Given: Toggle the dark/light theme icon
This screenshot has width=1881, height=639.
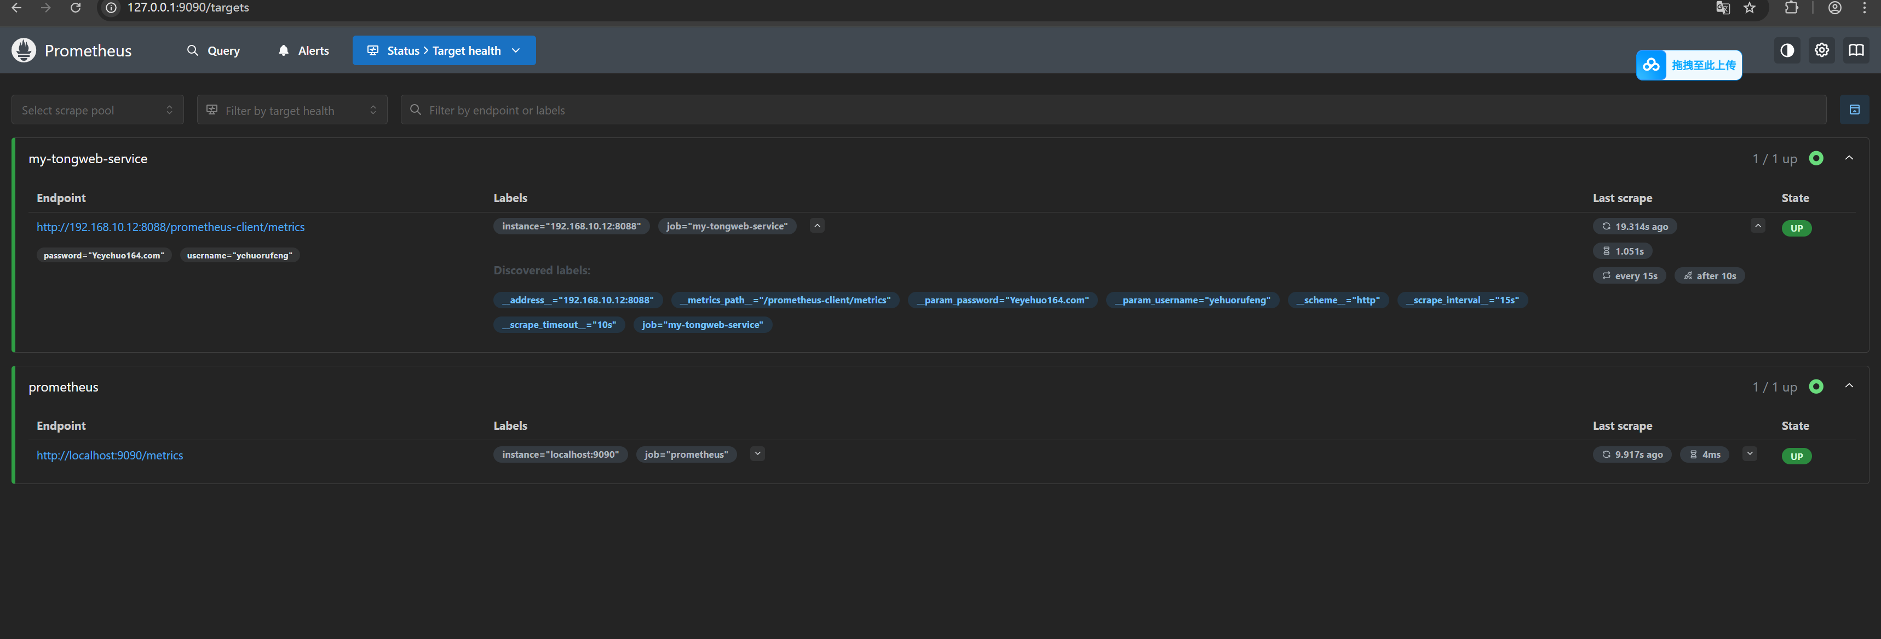Looking at the screenshot, I should coord(1787,50).
